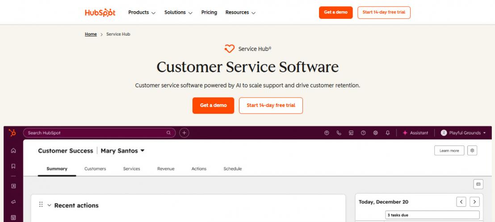Click the drag handle beside Recent actions
The height and width of the screenshot is (222, 495).
[x=41, y=205]
